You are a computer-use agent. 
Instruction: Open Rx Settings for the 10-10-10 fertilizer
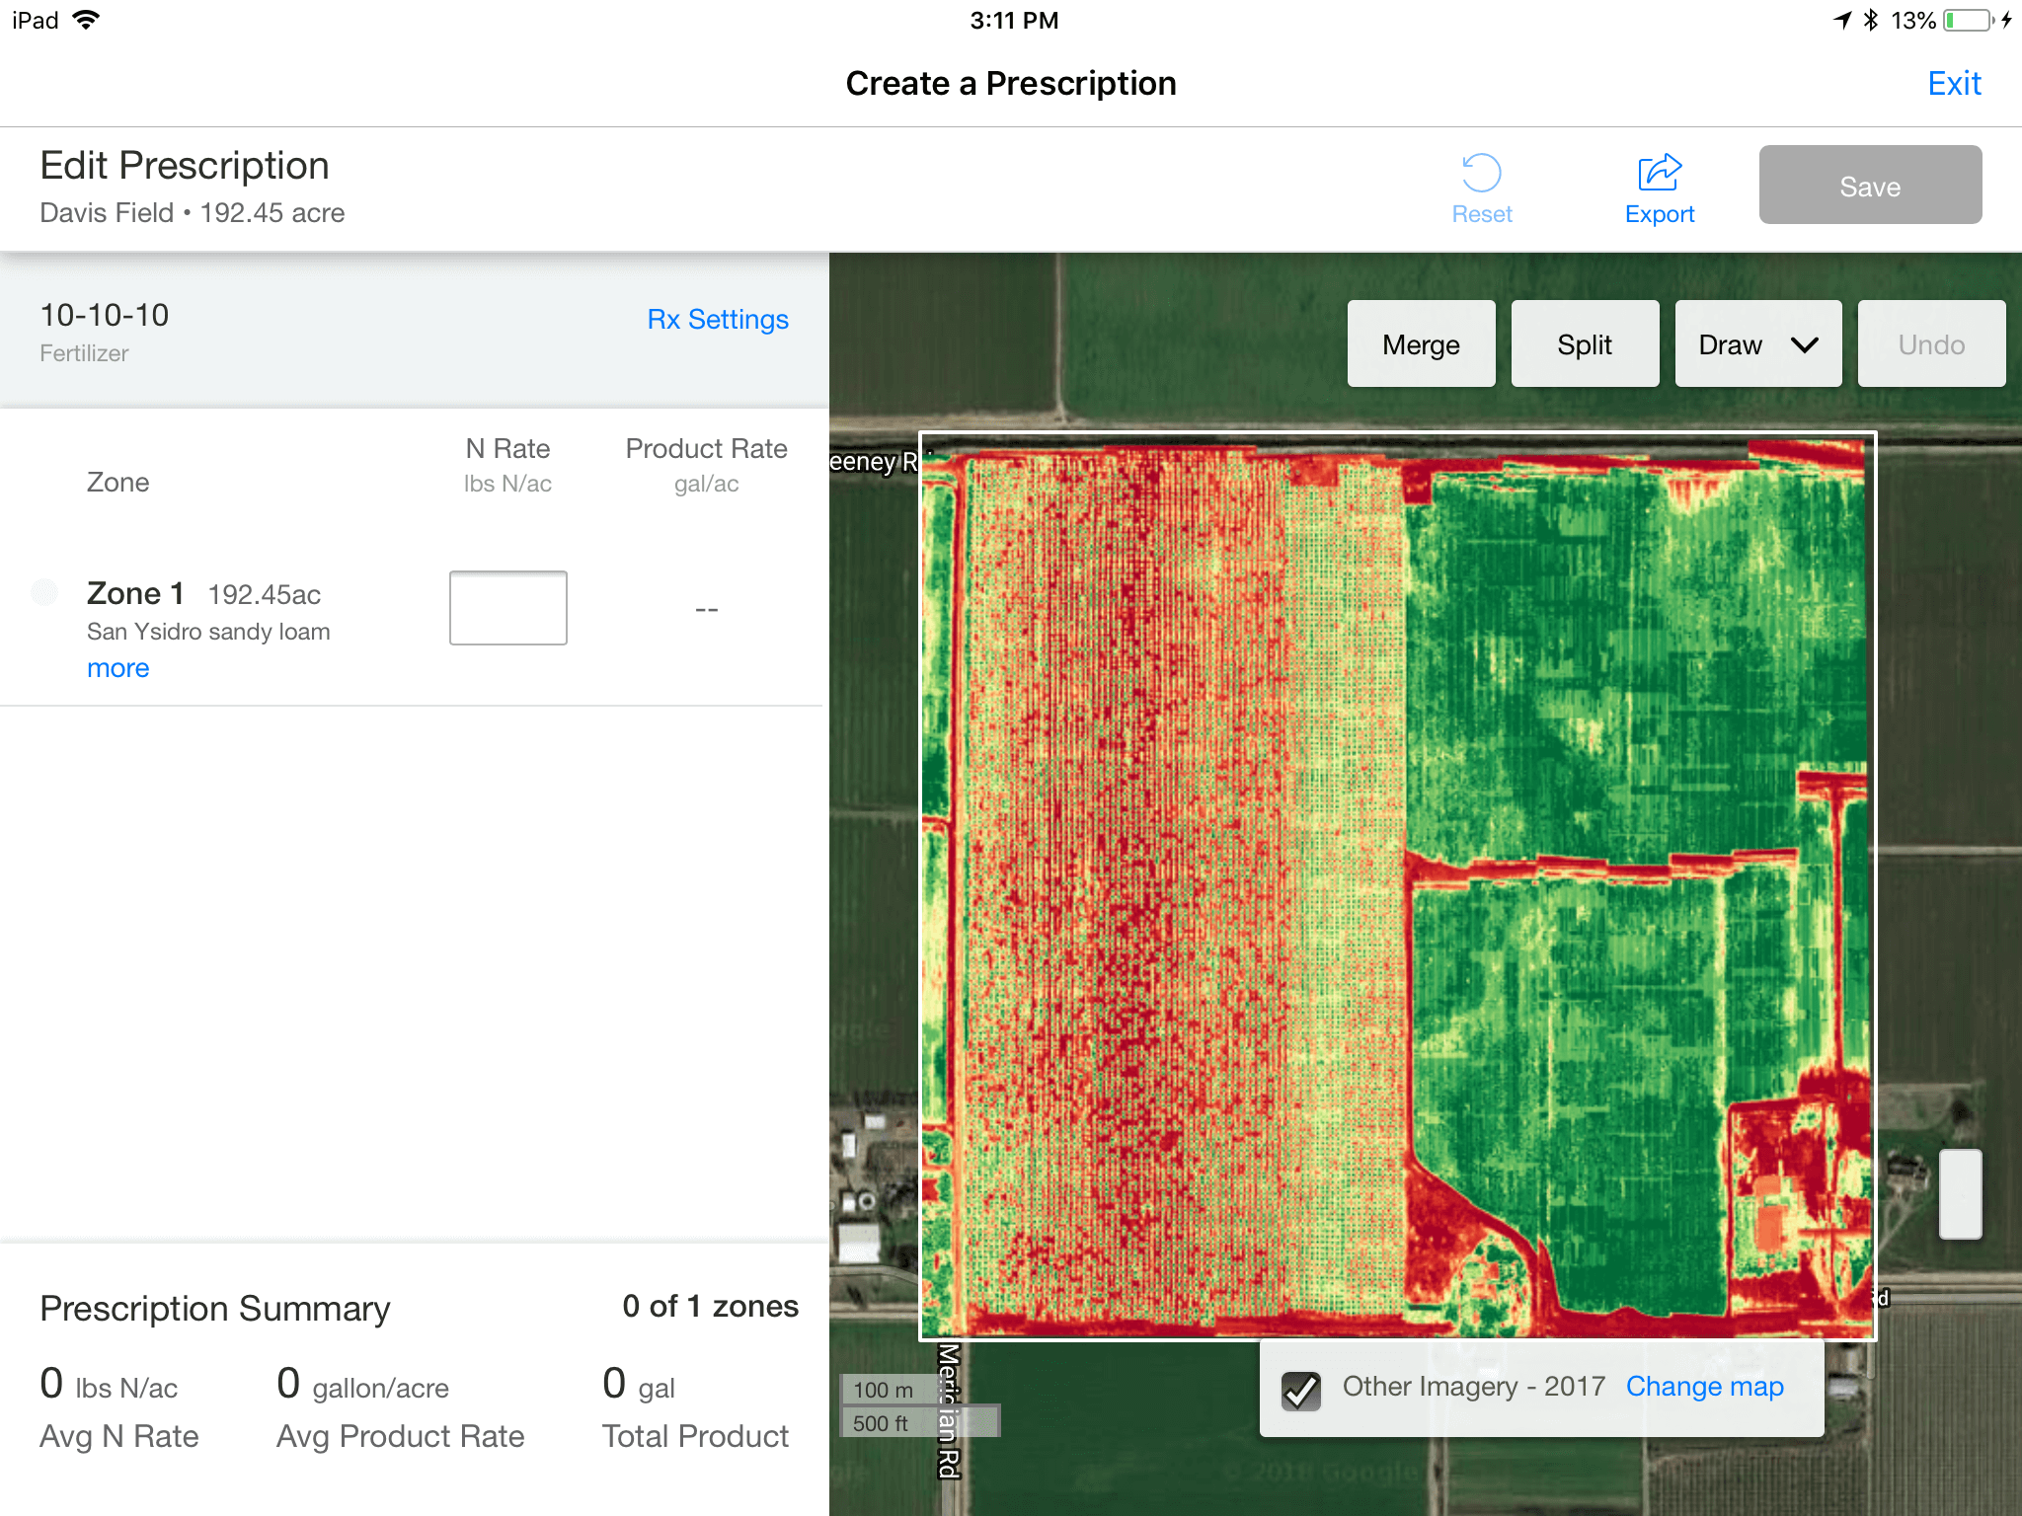point(717,319)
